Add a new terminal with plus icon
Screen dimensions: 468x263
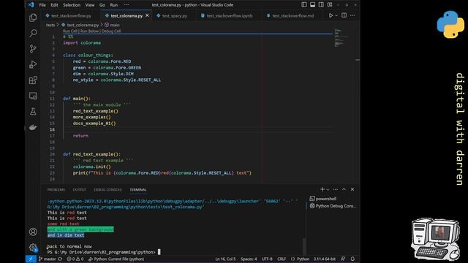point(322,189)
